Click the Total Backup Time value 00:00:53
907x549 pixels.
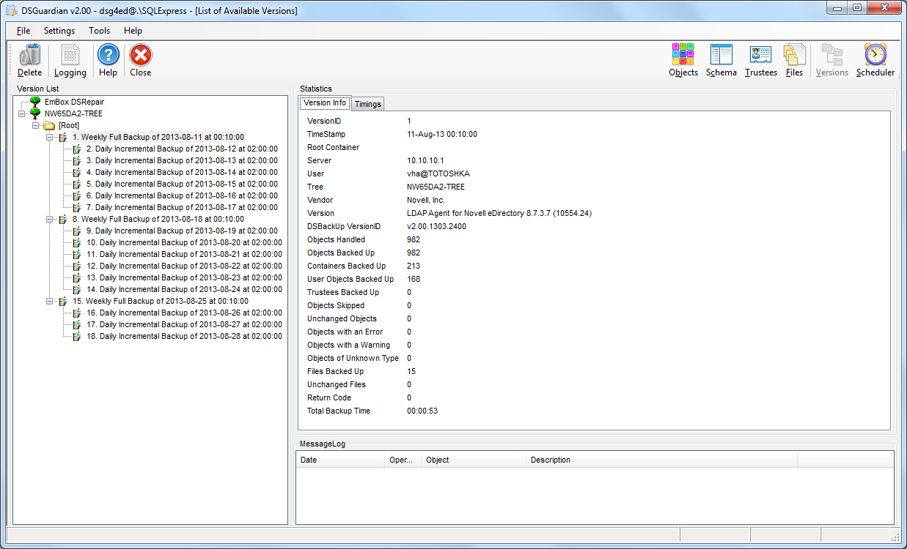[422, 411]
